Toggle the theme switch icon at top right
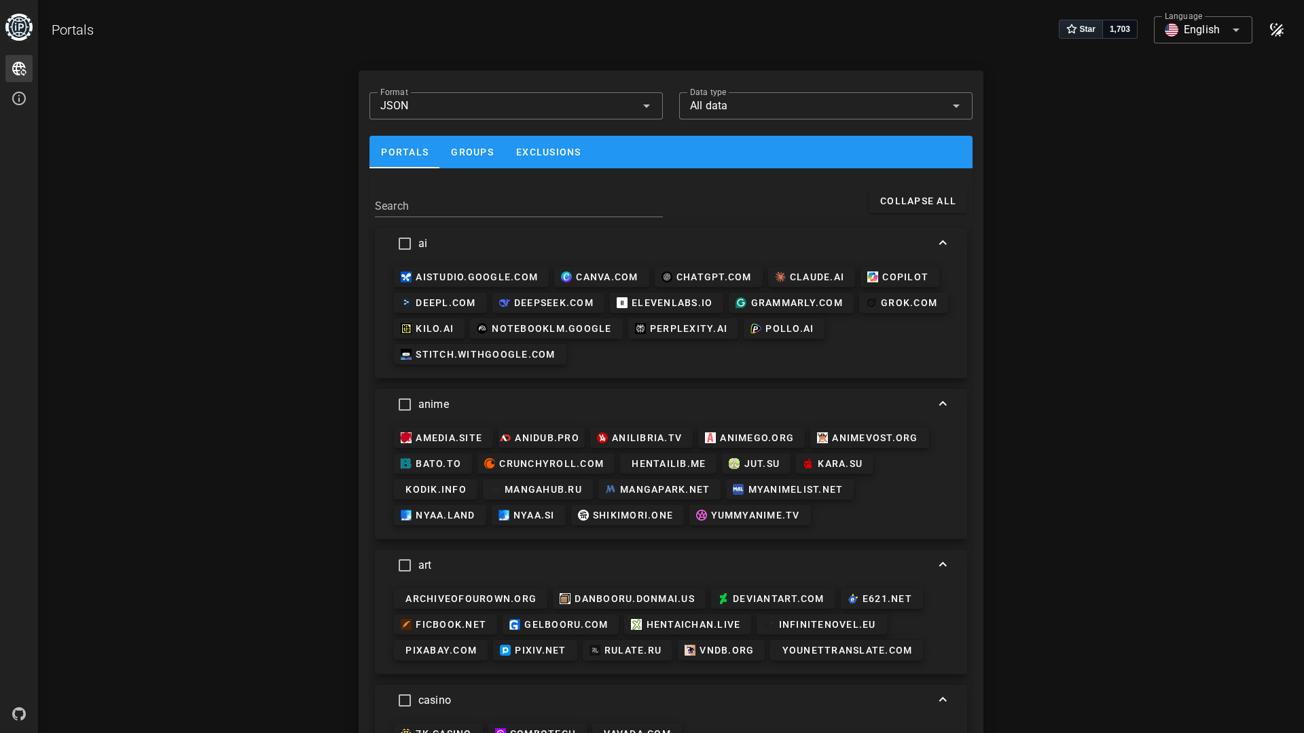This screenshot has height=733, width=1304. [x=1277, y=30]
